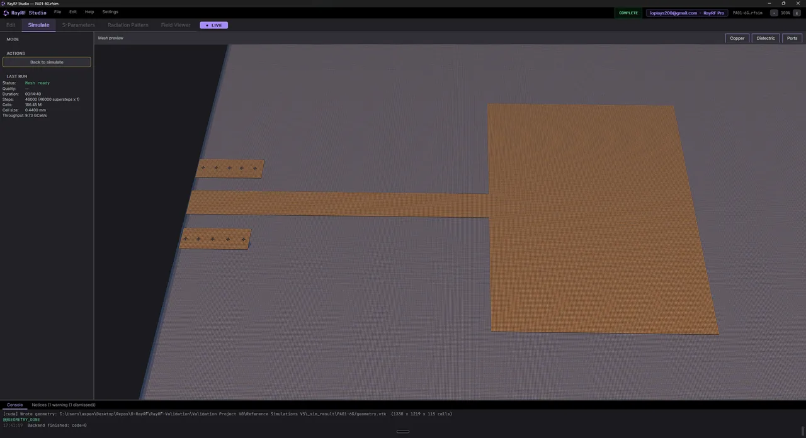Select the Console tab
This screenshot has height=438, width=806.
click(x=14, y=405)
